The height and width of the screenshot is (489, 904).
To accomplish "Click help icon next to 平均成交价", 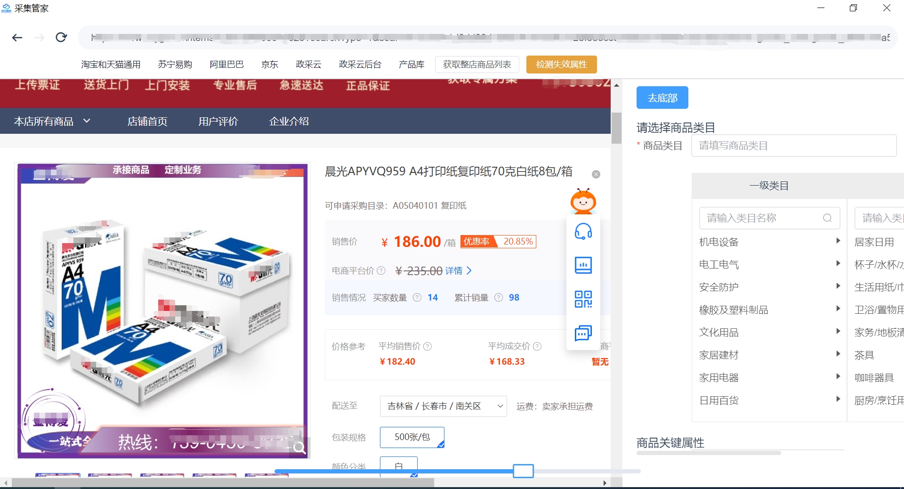I will coord(537,346).
